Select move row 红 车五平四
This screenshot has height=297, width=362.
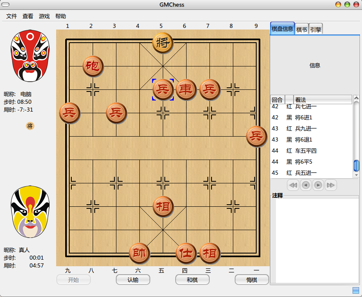point(312,151)
